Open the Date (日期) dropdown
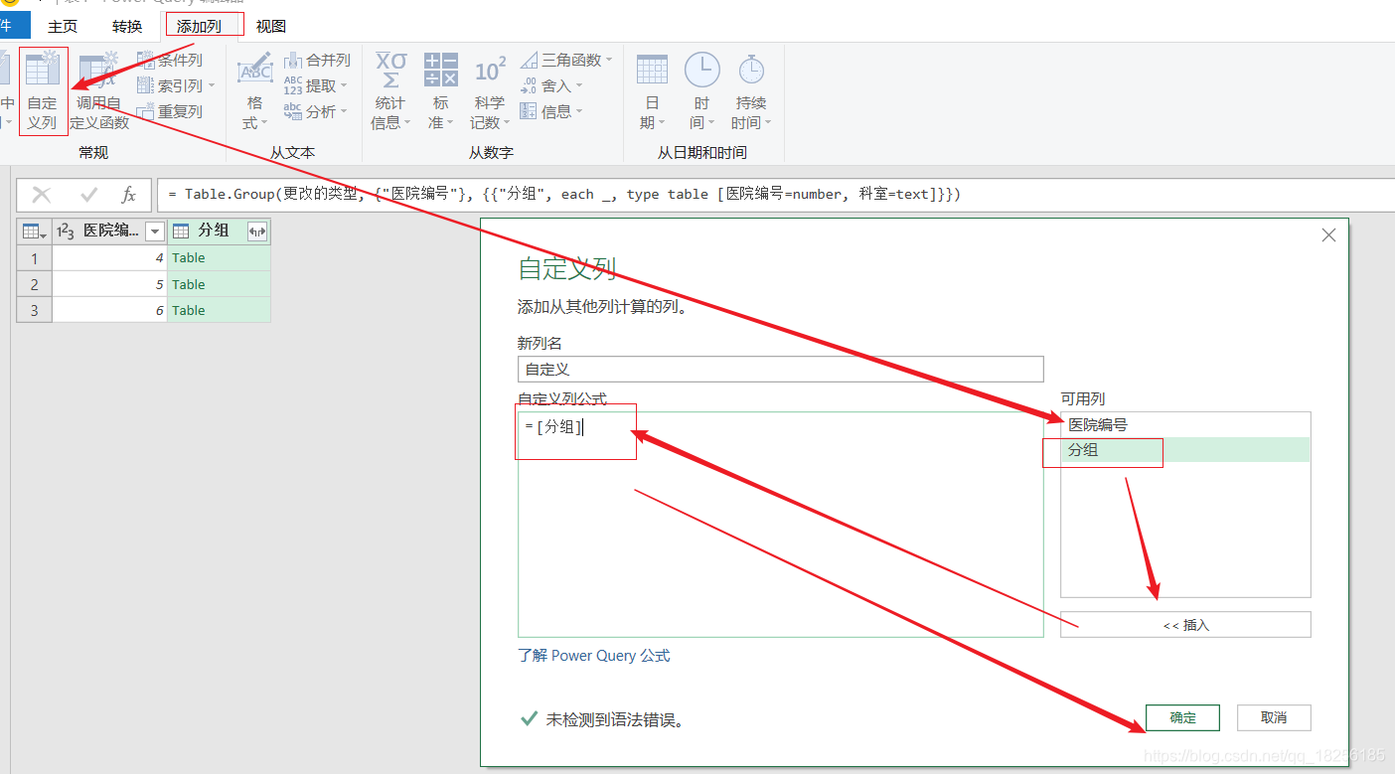Image resolution: width=1395 pixels, height=774 pixels. (x=652, y=91)
